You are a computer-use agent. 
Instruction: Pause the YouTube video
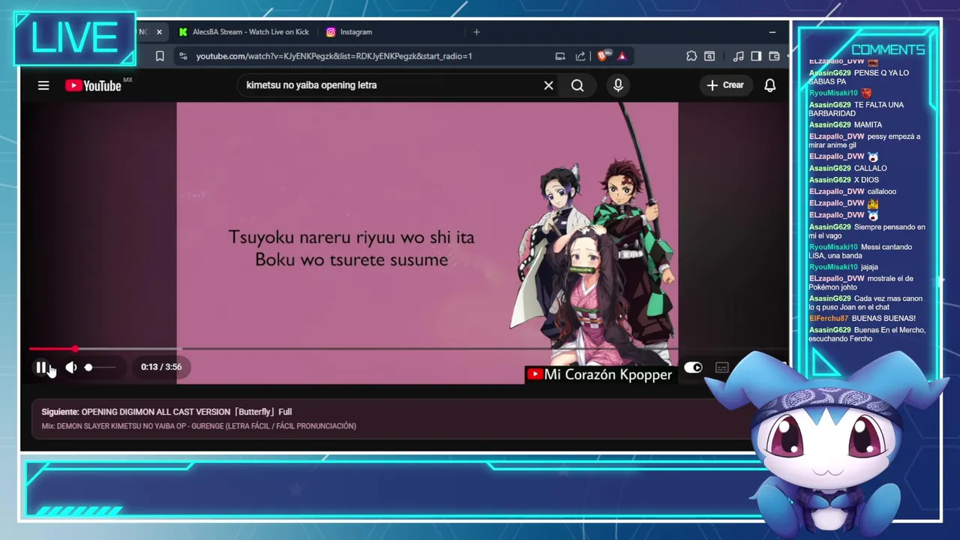click(41, 367)
